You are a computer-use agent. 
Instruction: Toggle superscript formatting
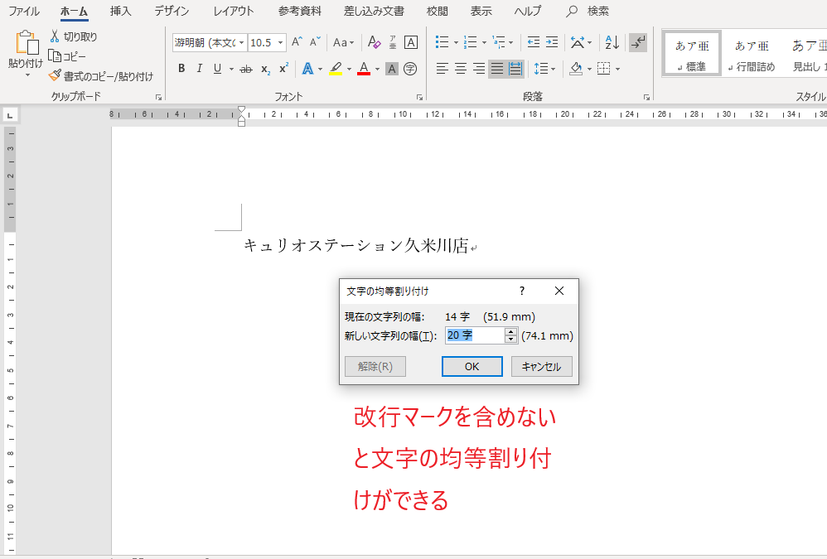(x=283, y=69)
